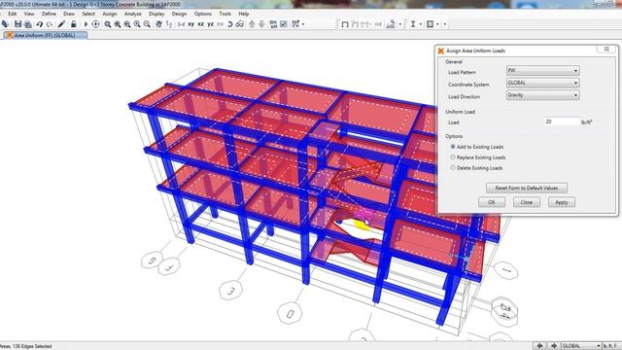
Task: Open the Options menu
Action: click(x=203, y=14)
